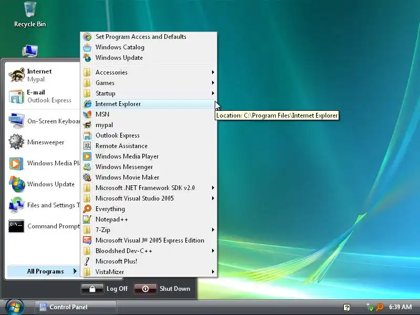Select Startup folder entry
This screenshot has height=315, width=420.
pyautogui.click(x=149, y=93)
